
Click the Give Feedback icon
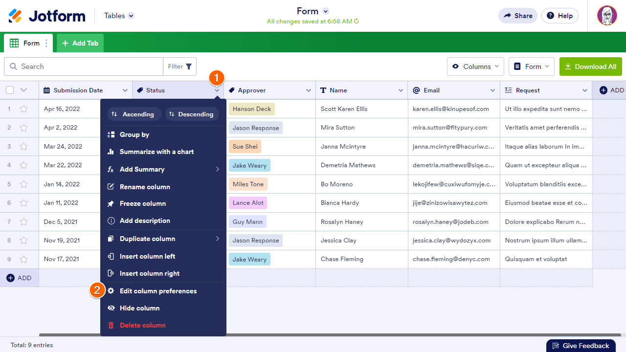556,346
